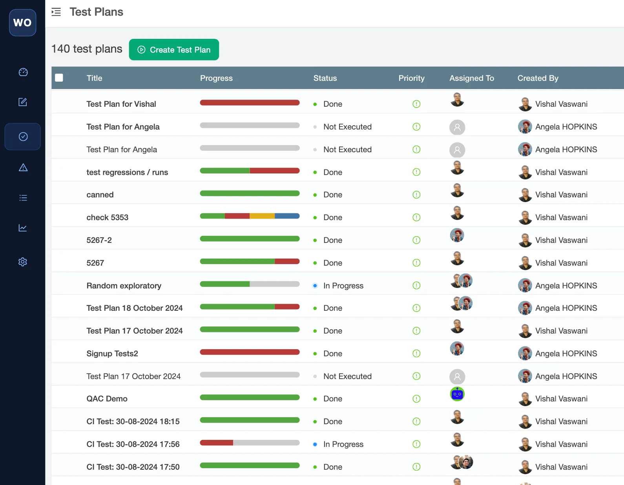Viewport: 624px width, 485px height.
Task: Open the list icon in sidebar
Action: coord(23,198)
